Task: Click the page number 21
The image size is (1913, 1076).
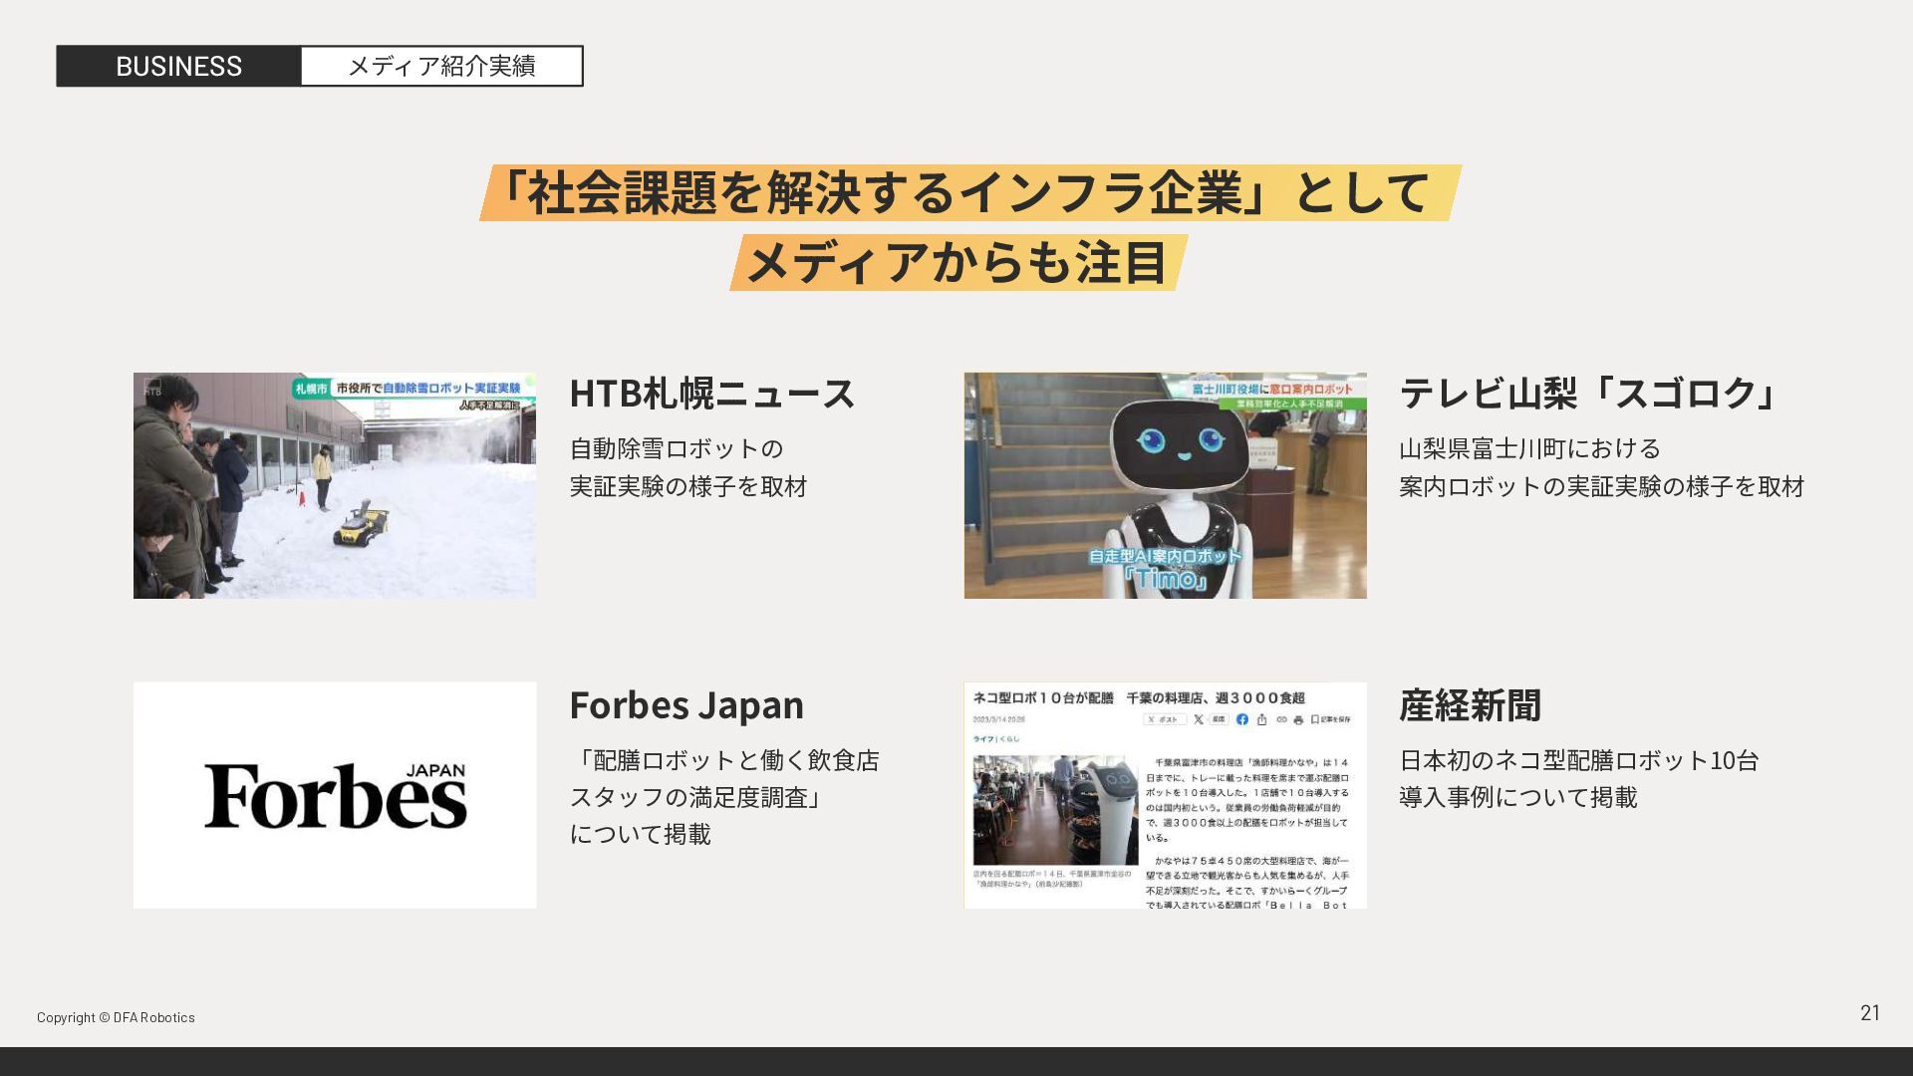Action: [x=1869, y=1013]
